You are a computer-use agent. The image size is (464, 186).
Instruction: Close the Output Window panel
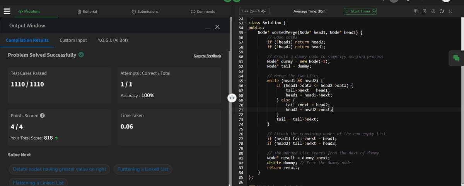217,27
